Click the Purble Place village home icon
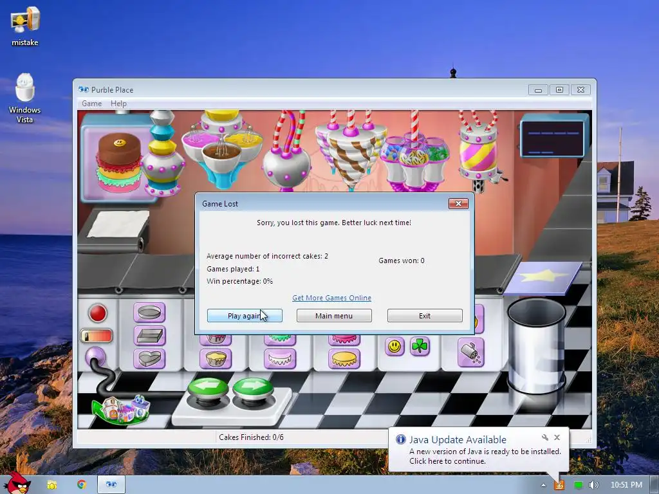This screenshot has width=659, height=494. [121, 408]
